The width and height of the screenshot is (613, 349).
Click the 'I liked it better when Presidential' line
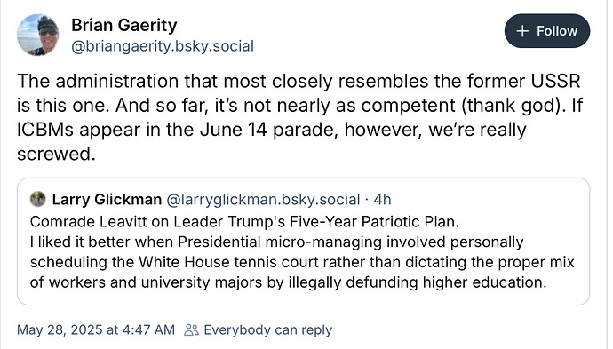pos(277,242)
